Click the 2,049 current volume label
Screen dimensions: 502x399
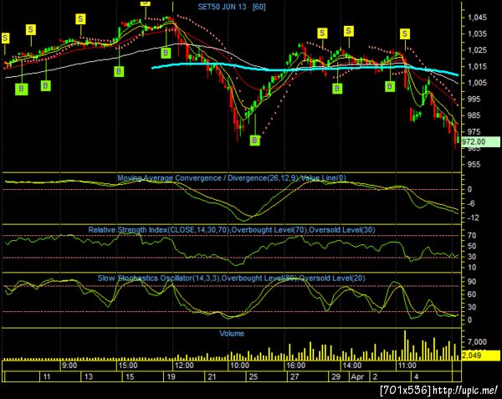click(480, 356)
